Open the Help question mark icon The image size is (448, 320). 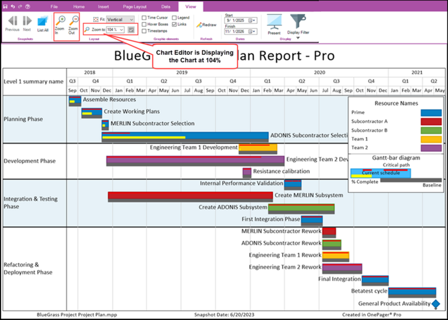point(27,6)
